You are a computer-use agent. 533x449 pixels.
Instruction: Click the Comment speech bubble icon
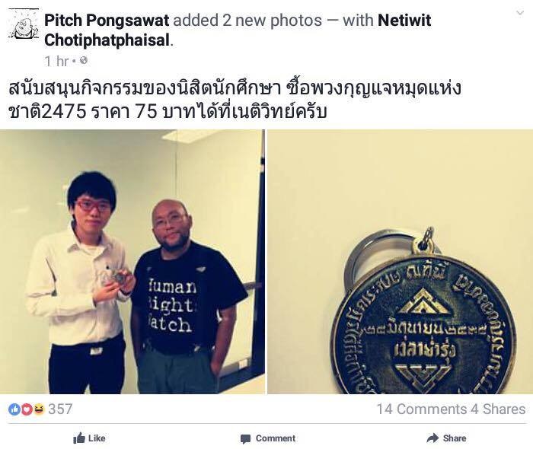click(245, 439)
